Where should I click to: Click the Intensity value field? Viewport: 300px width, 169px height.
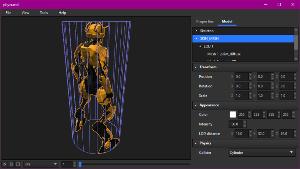[235, 124]
